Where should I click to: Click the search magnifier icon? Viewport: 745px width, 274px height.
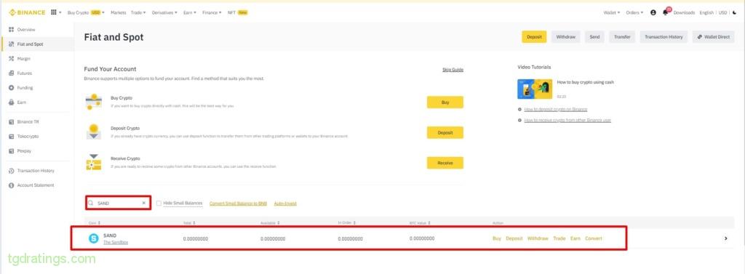(91, 203)
